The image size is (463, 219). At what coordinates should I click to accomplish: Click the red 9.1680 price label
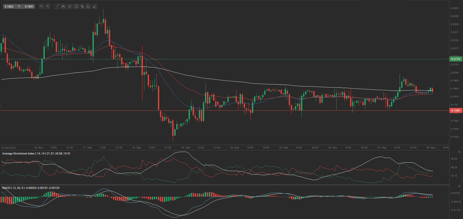point(455,111)
